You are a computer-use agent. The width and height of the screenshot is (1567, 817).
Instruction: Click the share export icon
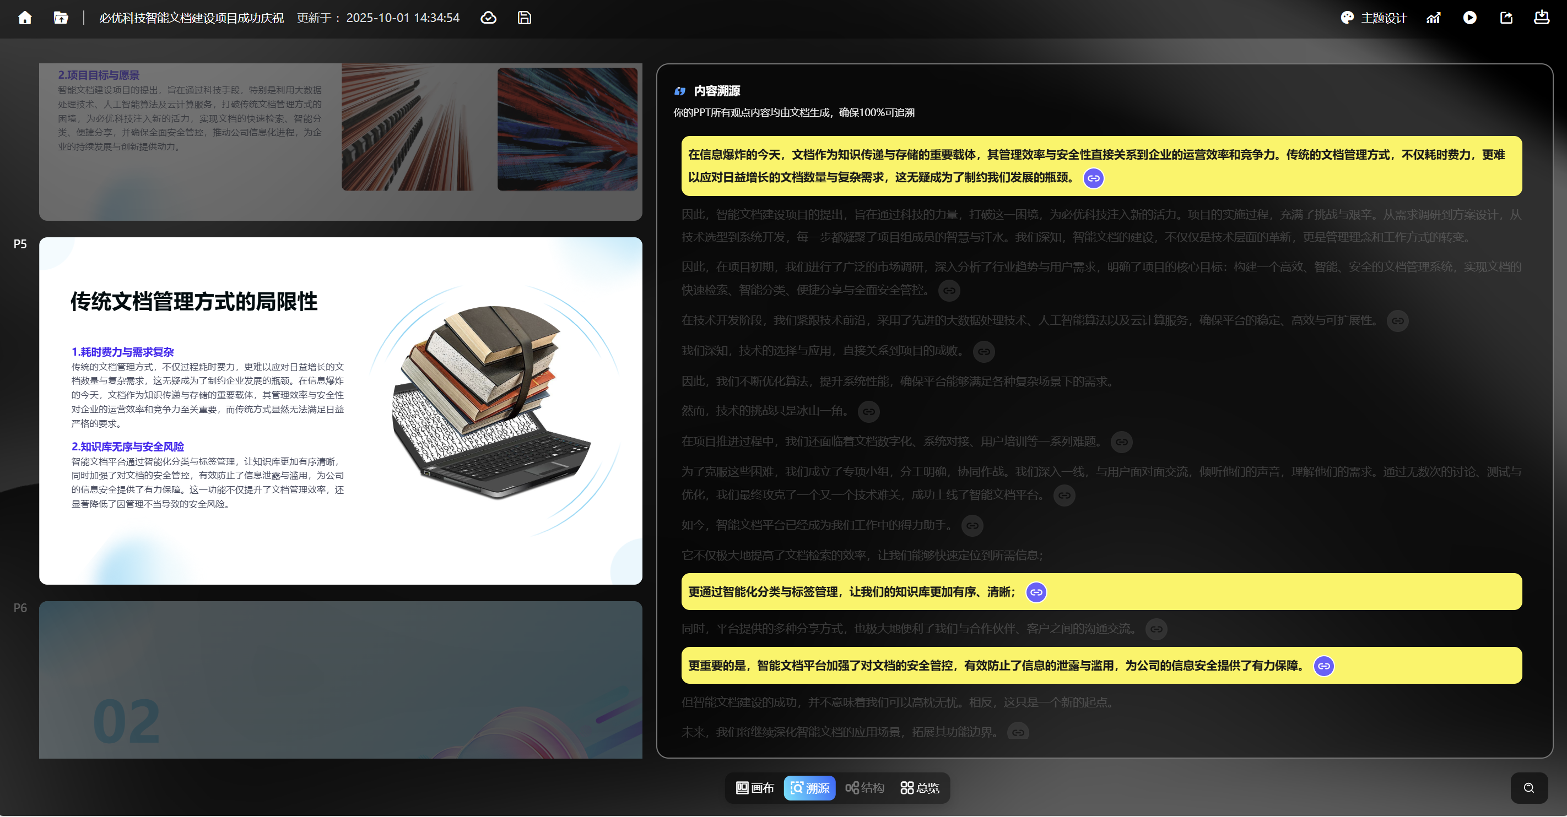(x=1506, y=18)
